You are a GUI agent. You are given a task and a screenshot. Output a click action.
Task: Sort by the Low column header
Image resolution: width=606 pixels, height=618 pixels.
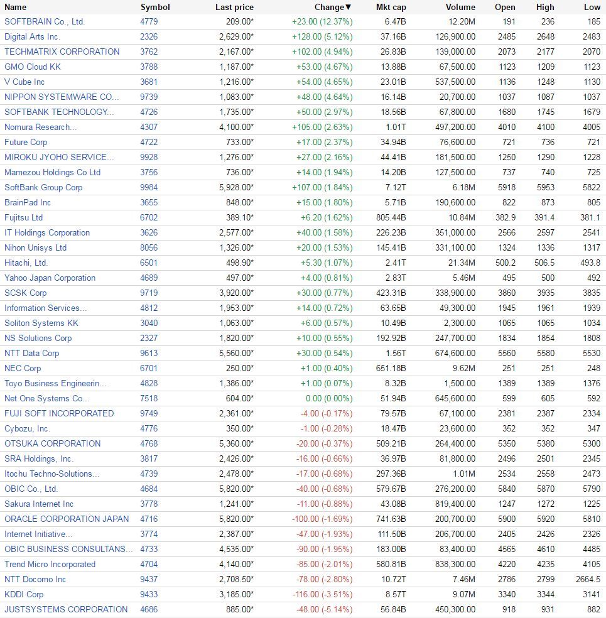(x=592, y=7)
